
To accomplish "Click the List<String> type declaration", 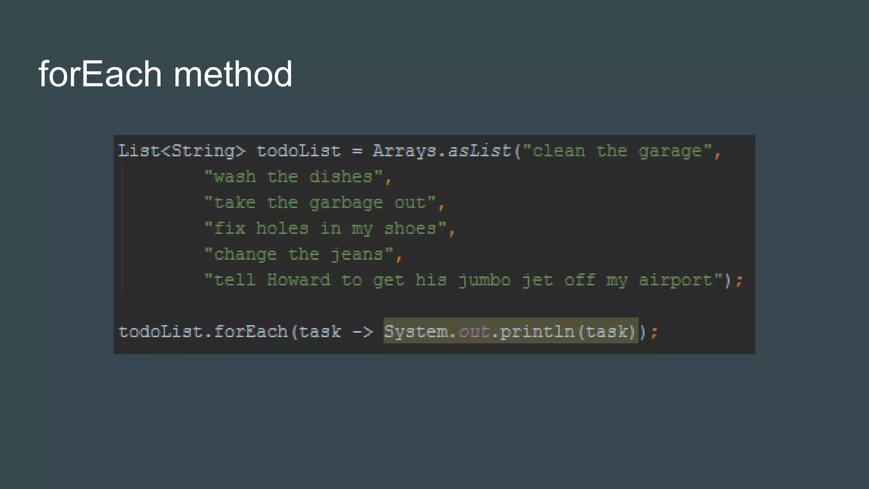I will point(181,151).
